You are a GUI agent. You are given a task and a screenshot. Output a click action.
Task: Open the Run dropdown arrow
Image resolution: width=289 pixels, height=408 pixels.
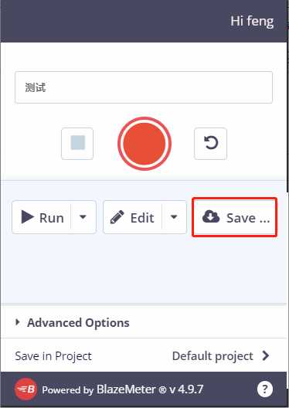click(x=83, y=216)
